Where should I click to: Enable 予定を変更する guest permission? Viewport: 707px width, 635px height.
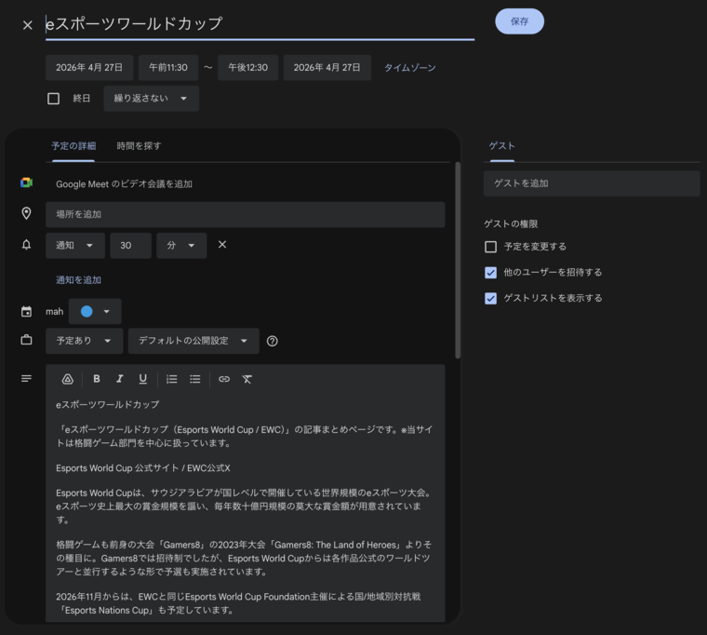pyautogui.click(x=490, y=247)
